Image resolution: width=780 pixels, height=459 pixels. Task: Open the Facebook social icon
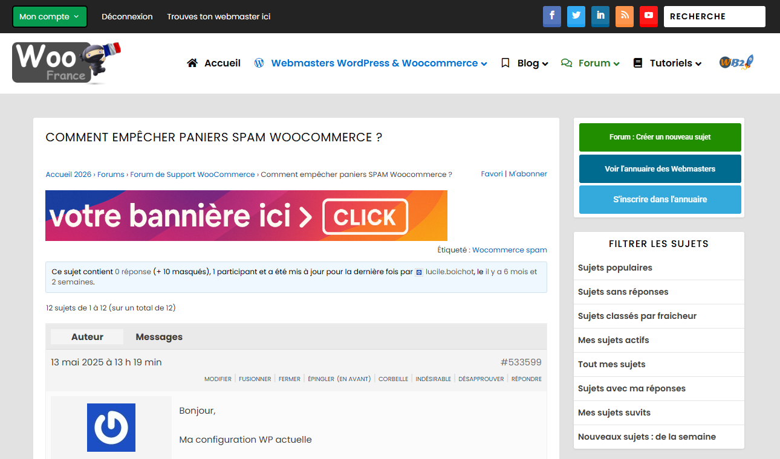[551, 16]
